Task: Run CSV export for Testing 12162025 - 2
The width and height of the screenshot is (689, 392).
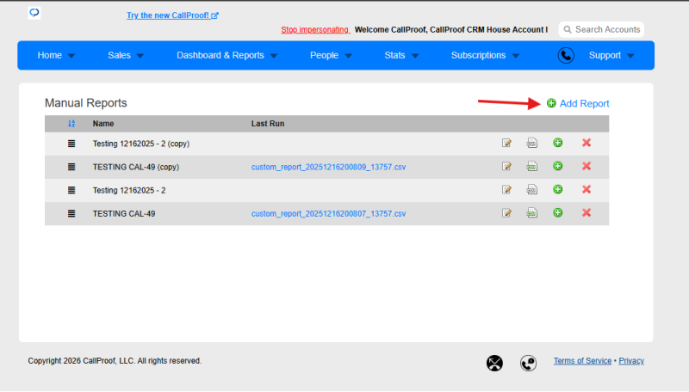Action: (x=531, y=189)
